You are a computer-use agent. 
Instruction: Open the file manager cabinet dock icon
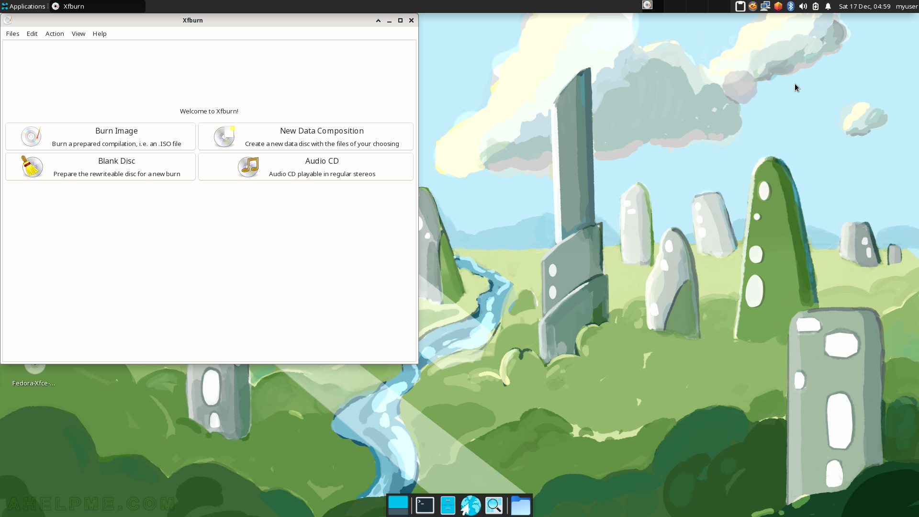(448, 506)
